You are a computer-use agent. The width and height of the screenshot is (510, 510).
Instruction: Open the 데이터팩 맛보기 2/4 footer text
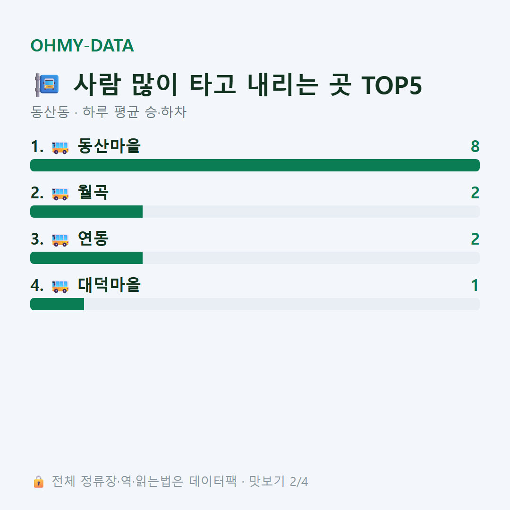248,481
